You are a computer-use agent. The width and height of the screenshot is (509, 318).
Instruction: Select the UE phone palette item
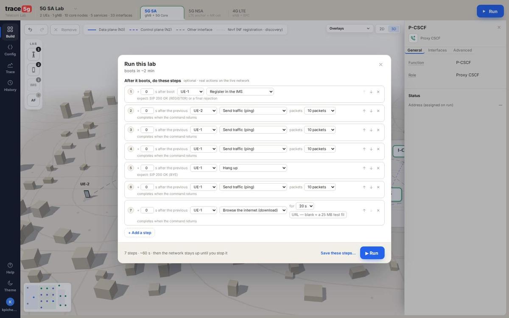coord(34,70)
